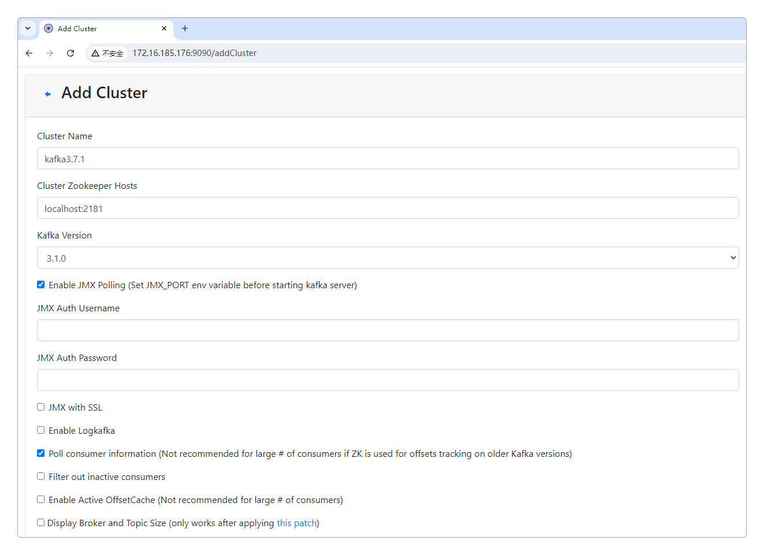
Task: Click the JMX Auth Username field
Action: [x=388, y=330]
